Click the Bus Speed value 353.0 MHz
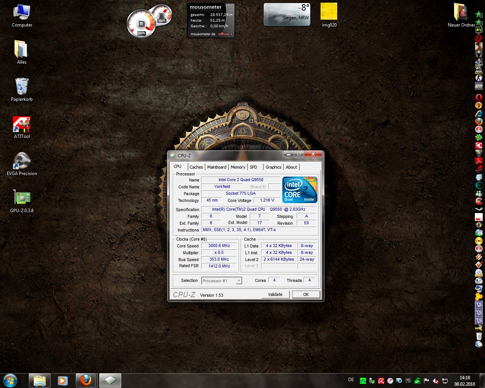 (219, 259)
